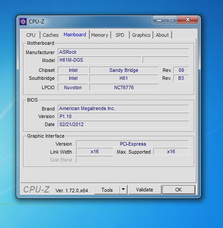
Task: Click the Tools button
Action: point(107,190)
